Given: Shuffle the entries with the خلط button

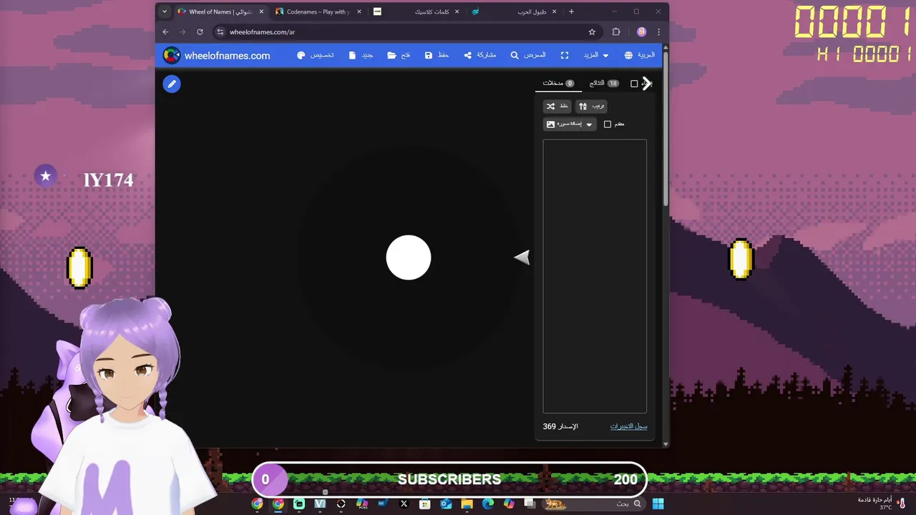Looking at the screenshot, I should point(557,106).
